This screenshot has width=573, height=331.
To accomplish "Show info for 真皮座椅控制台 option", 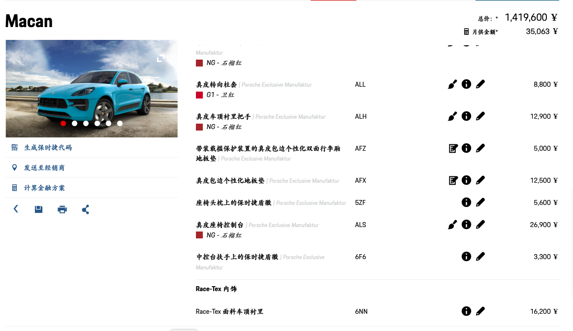I will point(466,224).
